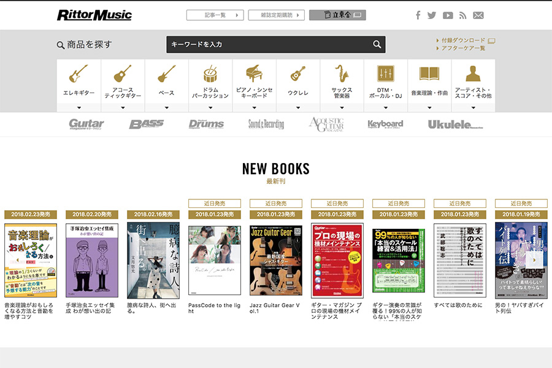Expand the ベース dropdown arrow
The width and height of the screenshot is (552, 368).
(x=166, y=108)
